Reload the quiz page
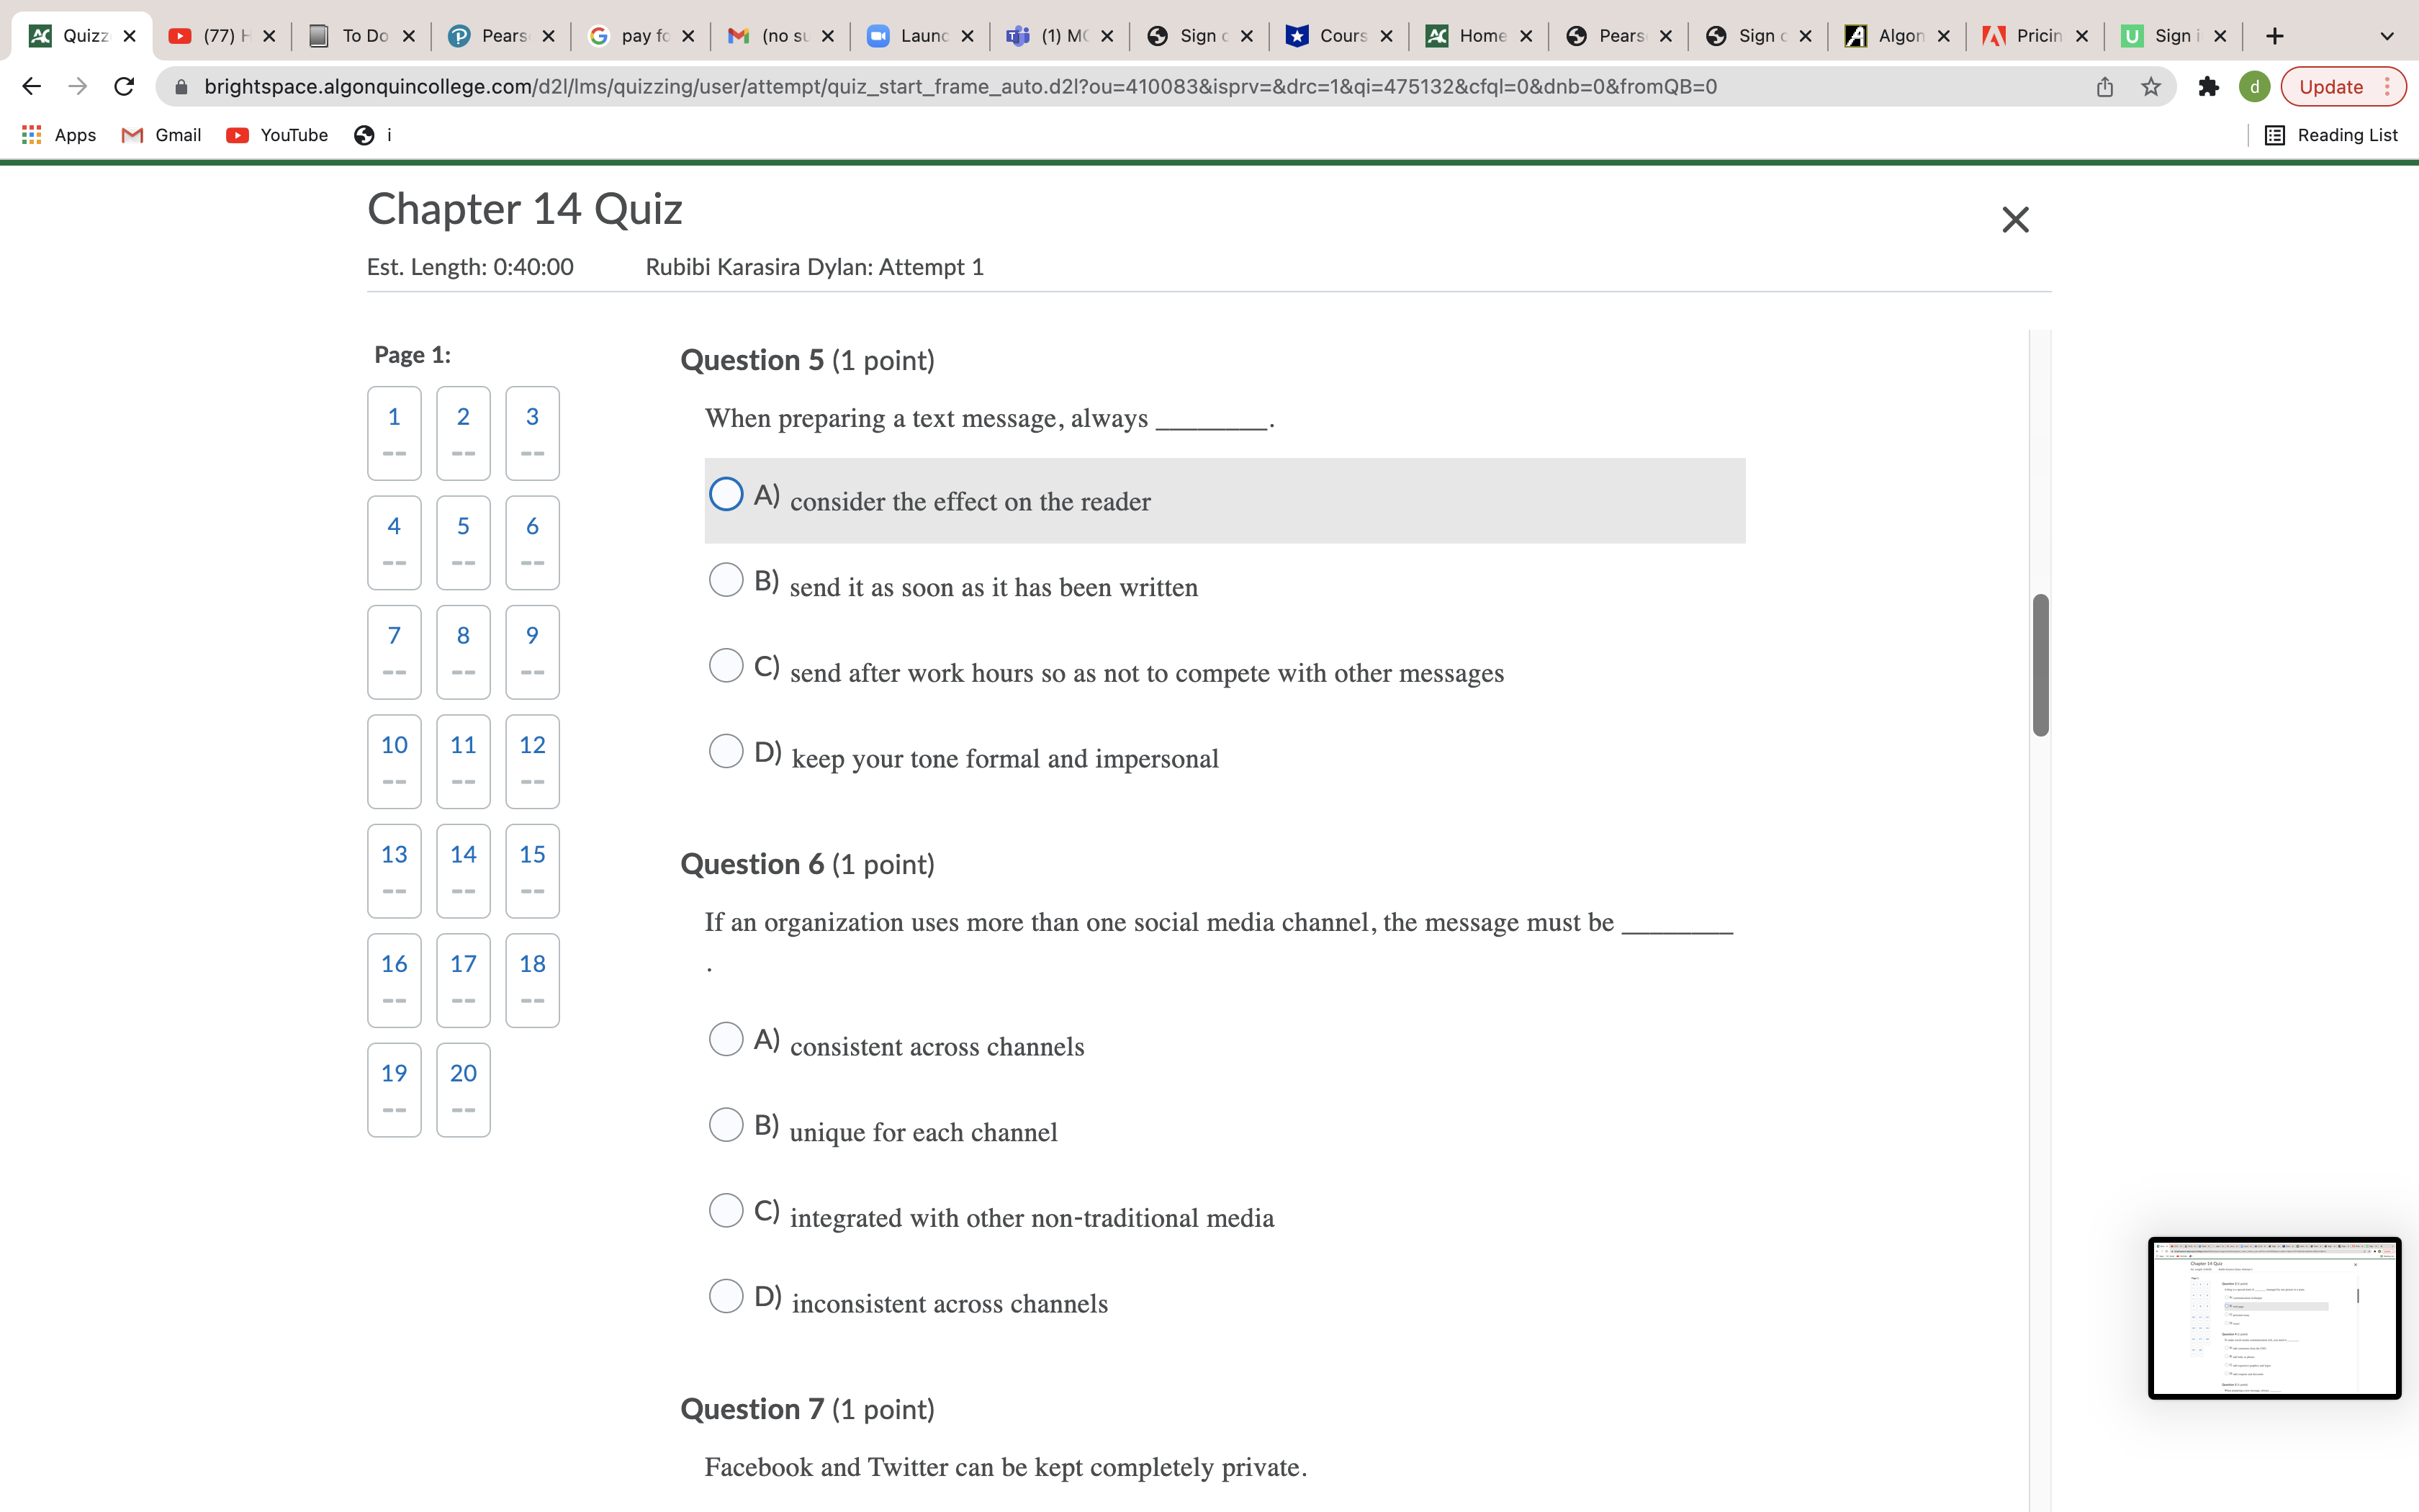Screen dimensions: 2419x1512 click(x=123, y=86)
